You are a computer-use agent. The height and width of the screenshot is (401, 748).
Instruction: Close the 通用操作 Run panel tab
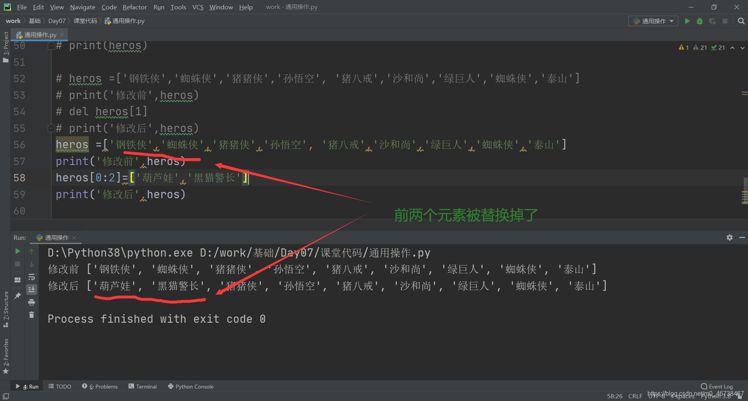[74, 237]
